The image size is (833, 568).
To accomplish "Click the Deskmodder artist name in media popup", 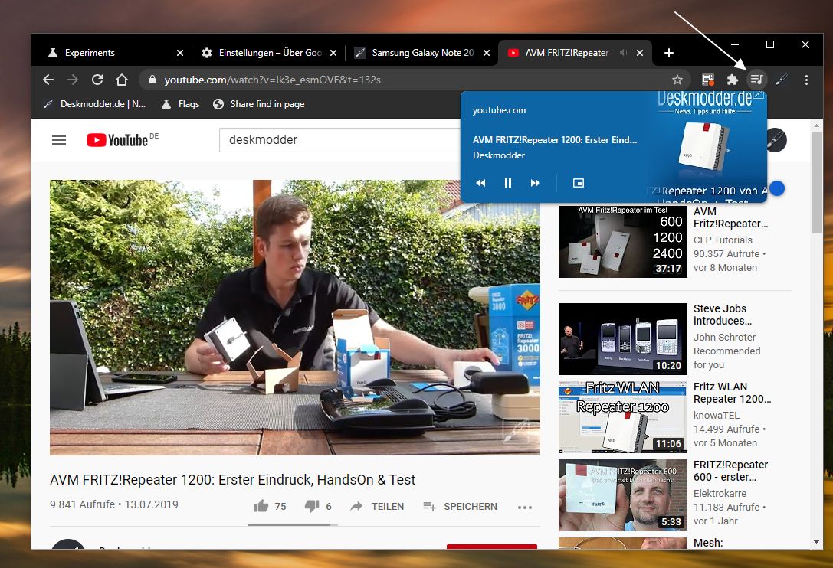I will tap(499, 155).
